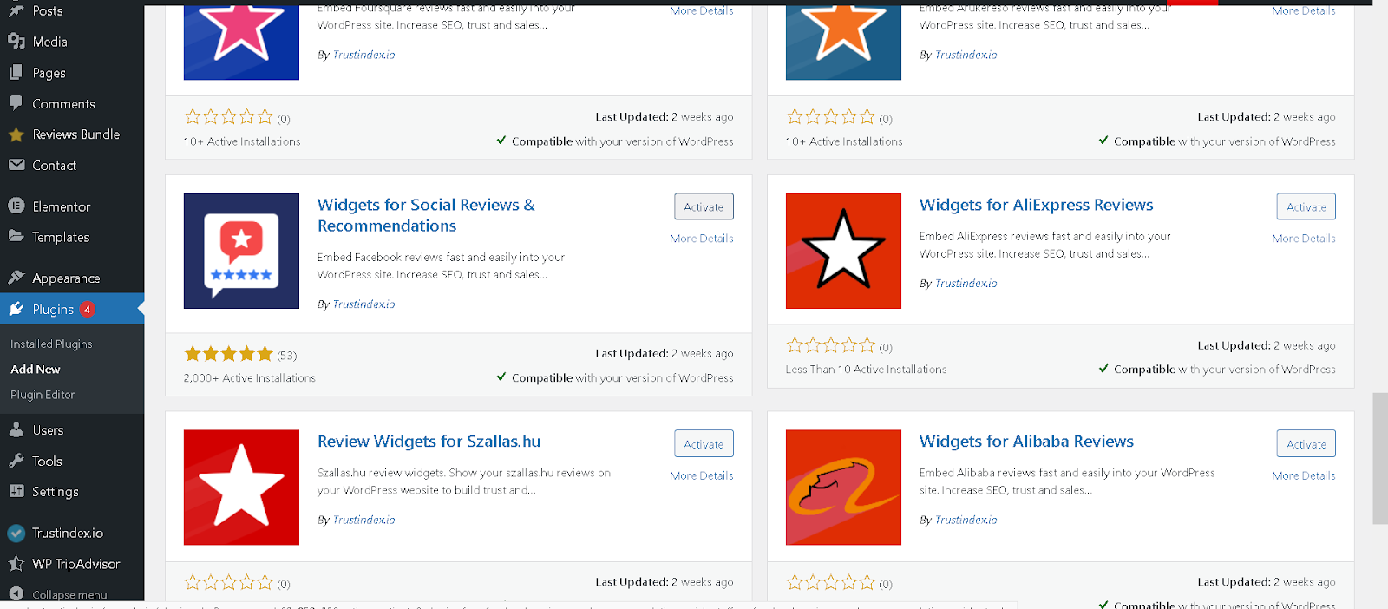
Task: Click the Reviews Bundle star icon
Action: click(16, 134)
